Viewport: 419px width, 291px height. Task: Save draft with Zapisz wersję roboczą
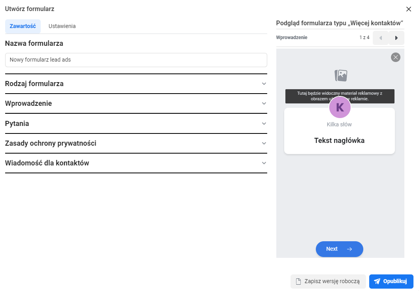point(328,282)
